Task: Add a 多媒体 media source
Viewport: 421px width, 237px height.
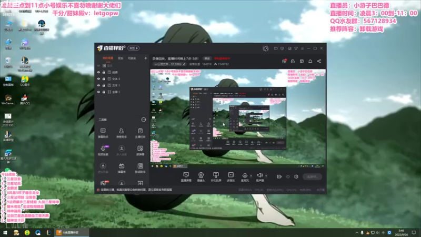Action: [230, 177]
